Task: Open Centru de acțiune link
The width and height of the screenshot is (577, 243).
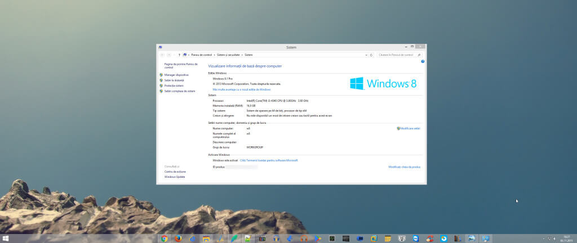Action: tap(175, 172)
